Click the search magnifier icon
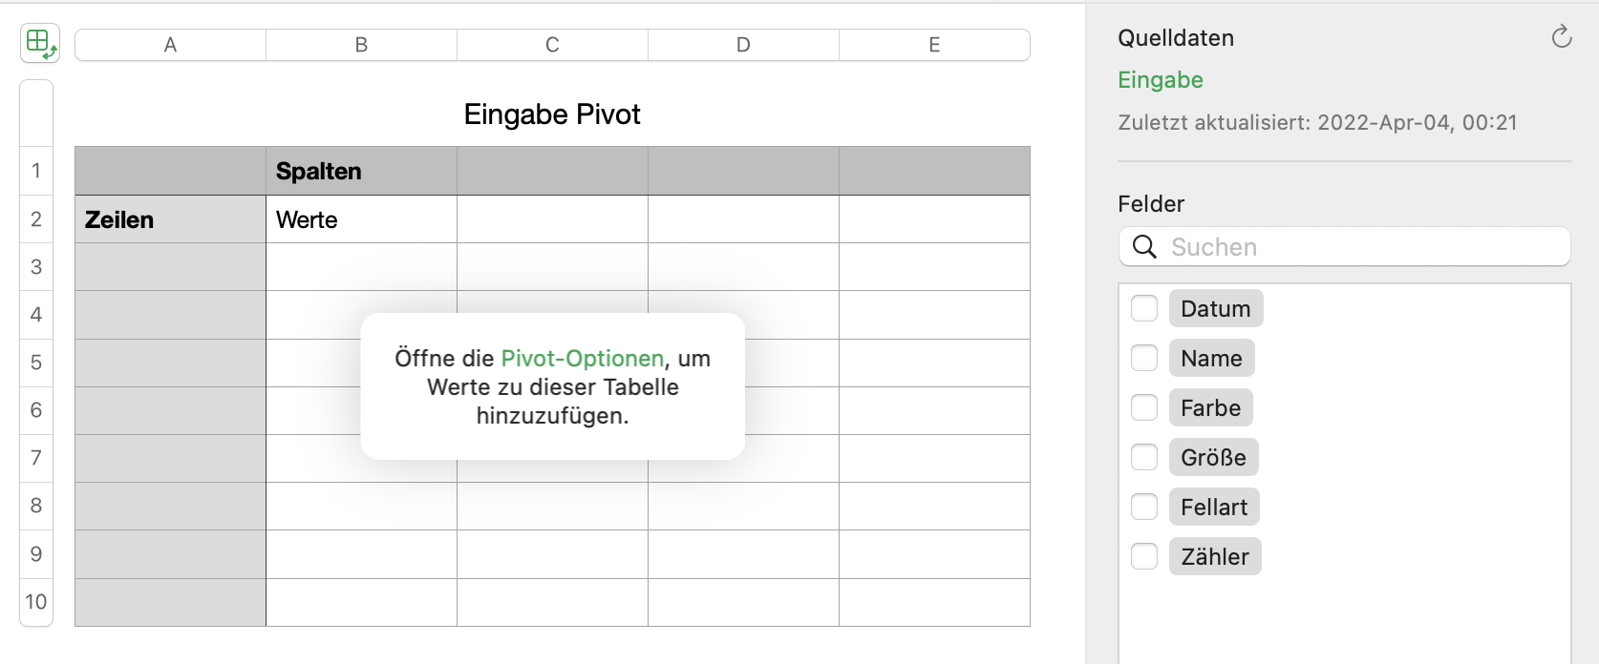 (1143, 247)
